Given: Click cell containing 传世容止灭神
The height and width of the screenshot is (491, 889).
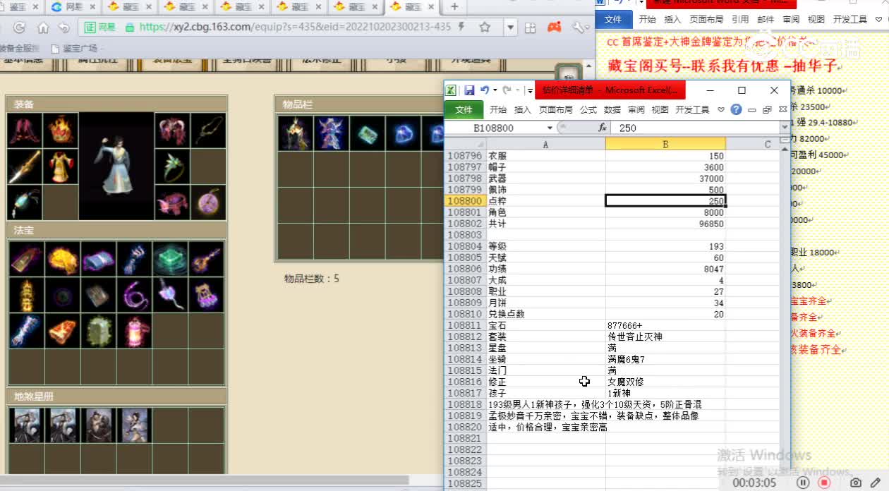Looking at the screenshot, I should 665,337.
